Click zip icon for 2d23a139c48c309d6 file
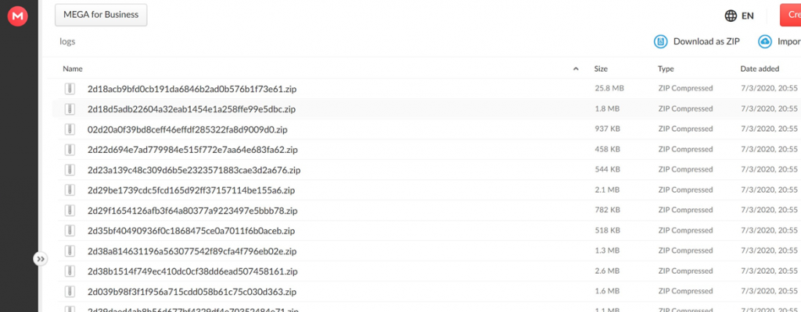This screenshot has width=801, height=312. [70, 170]
